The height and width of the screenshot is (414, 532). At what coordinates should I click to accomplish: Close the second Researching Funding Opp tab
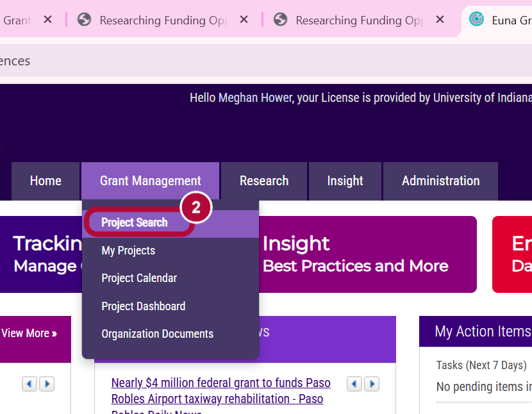(440, 20)
